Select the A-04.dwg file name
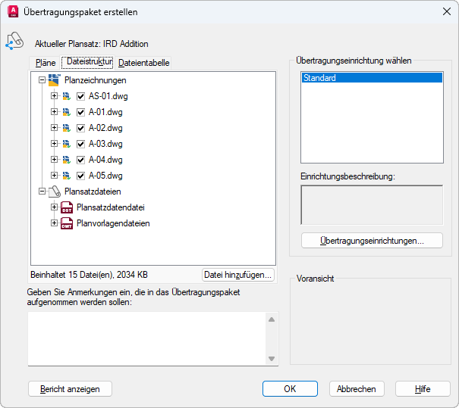459x408 pixels. pos(105,160)
